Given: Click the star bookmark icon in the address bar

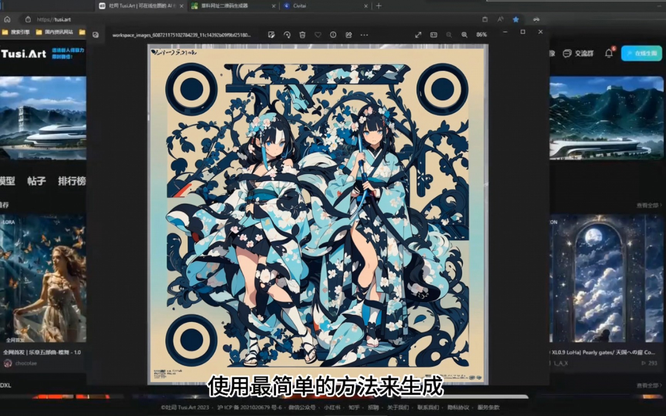Looking at the screenshot, I should pos(516,19).
